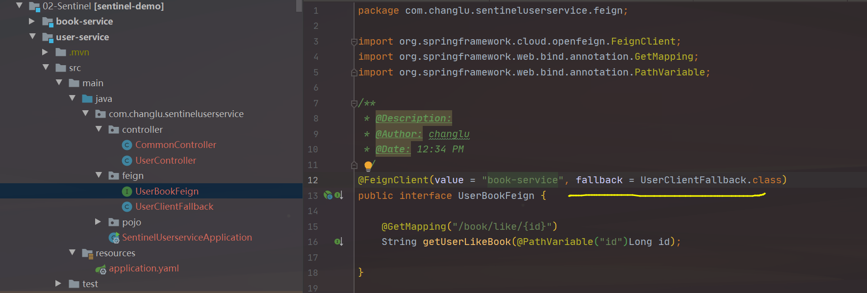Click the UserBookFeign interface name in code
867x293 pixels.
click(x=496, y=195)
